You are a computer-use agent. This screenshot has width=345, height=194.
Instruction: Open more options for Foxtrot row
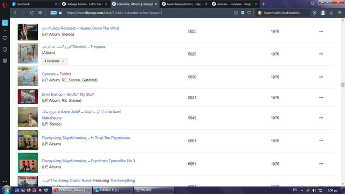pos(321,77)
